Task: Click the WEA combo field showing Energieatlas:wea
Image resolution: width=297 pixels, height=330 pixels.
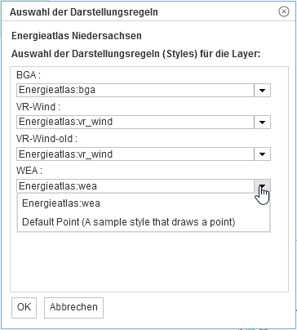Action: [x=135, y=186]
